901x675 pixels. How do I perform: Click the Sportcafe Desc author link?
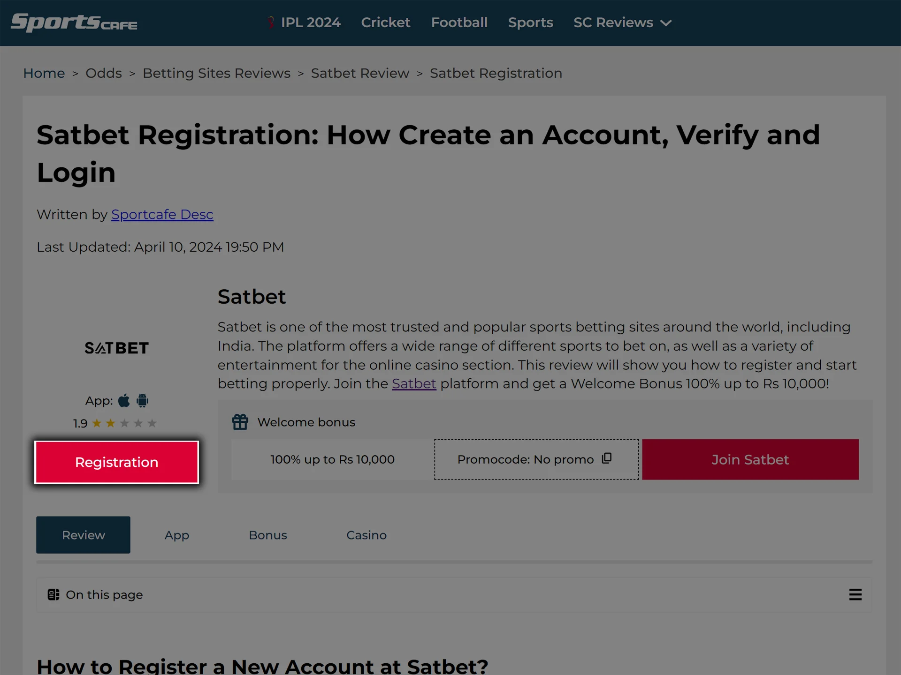(x=162, y=214)
